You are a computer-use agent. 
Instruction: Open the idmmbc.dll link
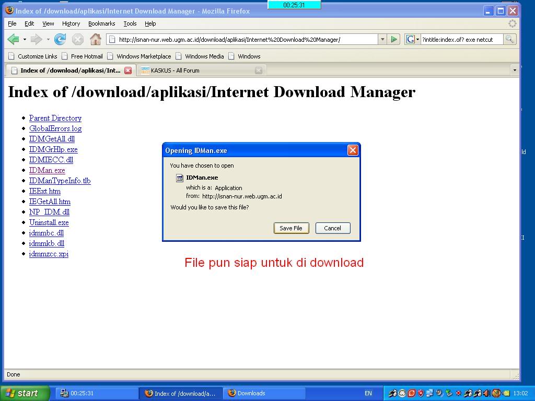(x=46, y=233)
